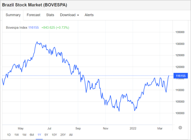Click the 130000 axis label

(x=180, y=44)
